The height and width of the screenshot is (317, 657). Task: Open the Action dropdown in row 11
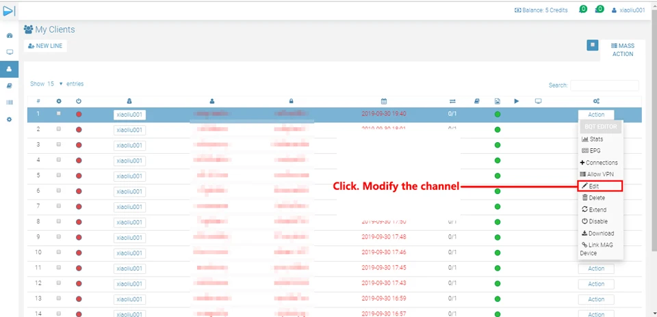coord(596,268)
